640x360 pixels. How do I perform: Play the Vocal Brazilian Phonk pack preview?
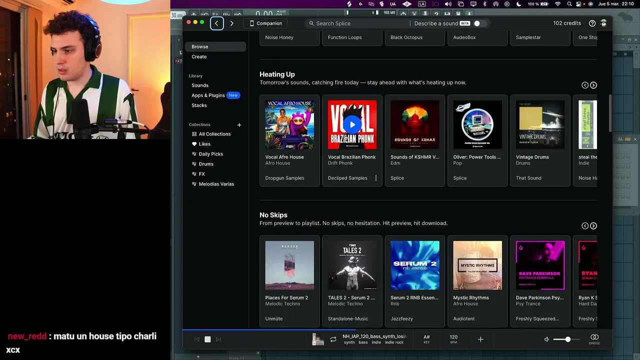pyautogui.click(x=352, y=124)
